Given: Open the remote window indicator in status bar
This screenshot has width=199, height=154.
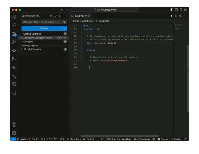Looking at the screenshot, I should coord(13,139).
